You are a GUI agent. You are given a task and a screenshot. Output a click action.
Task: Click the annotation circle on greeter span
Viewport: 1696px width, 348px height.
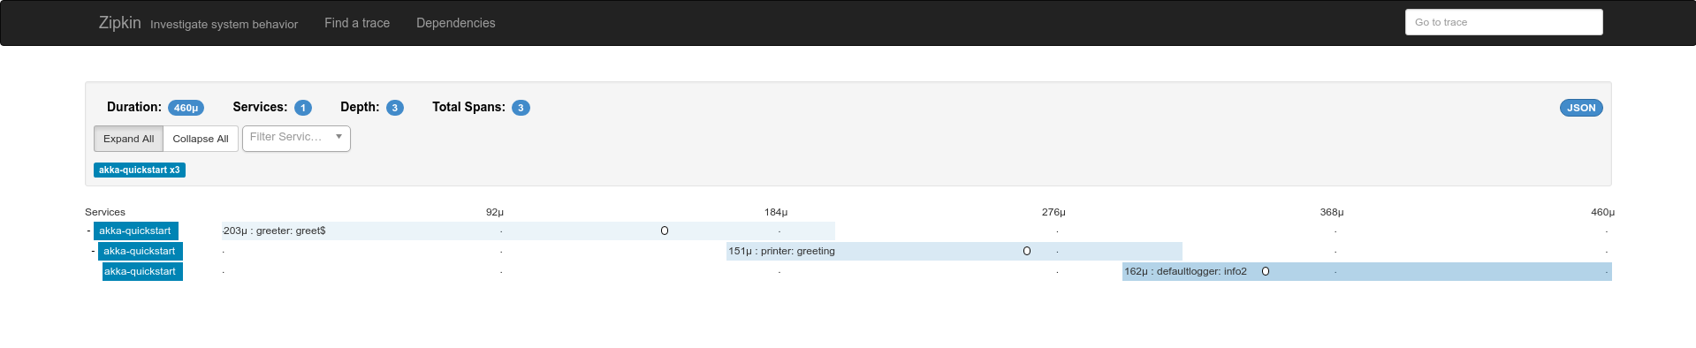coord(665,231)
